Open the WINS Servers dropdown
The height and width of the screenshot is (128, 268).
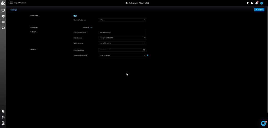point(122,43)
